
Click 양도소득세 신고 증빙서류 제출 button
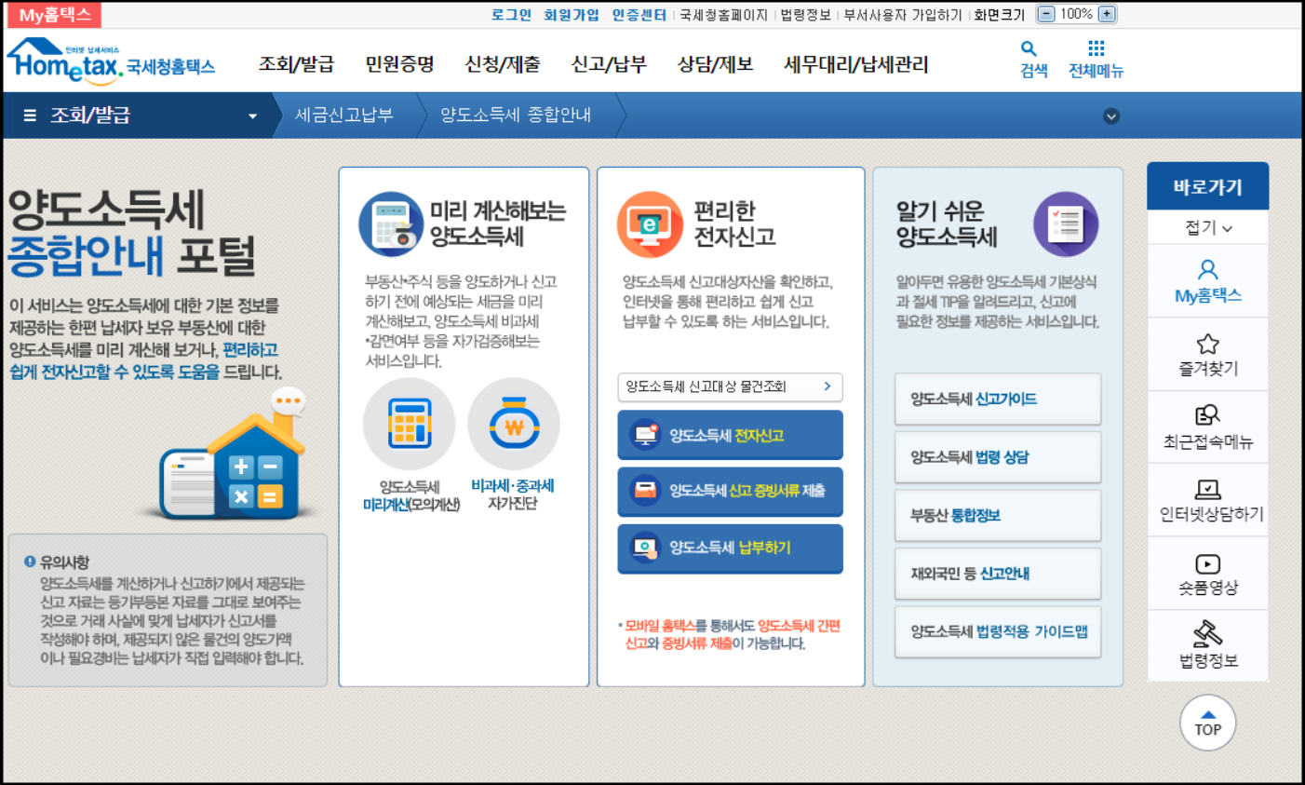730,491
